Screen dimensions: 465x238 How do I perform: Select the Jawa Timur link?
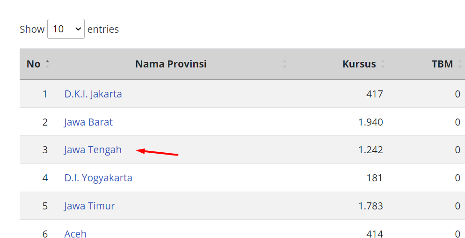[89, 206]
